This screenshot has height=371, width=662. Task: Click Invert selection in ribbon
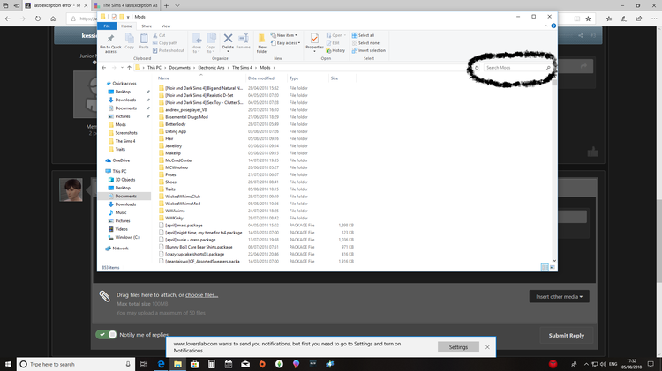(369, 50)
